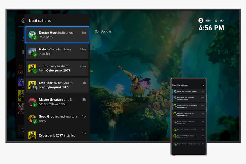
Task: Open the 2 clips ready to share notification
Action: 57,68
